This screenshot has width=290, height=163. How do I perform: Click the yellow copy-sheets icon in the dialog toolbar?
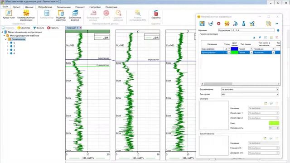pyautogui.click(x=268, y=24)
